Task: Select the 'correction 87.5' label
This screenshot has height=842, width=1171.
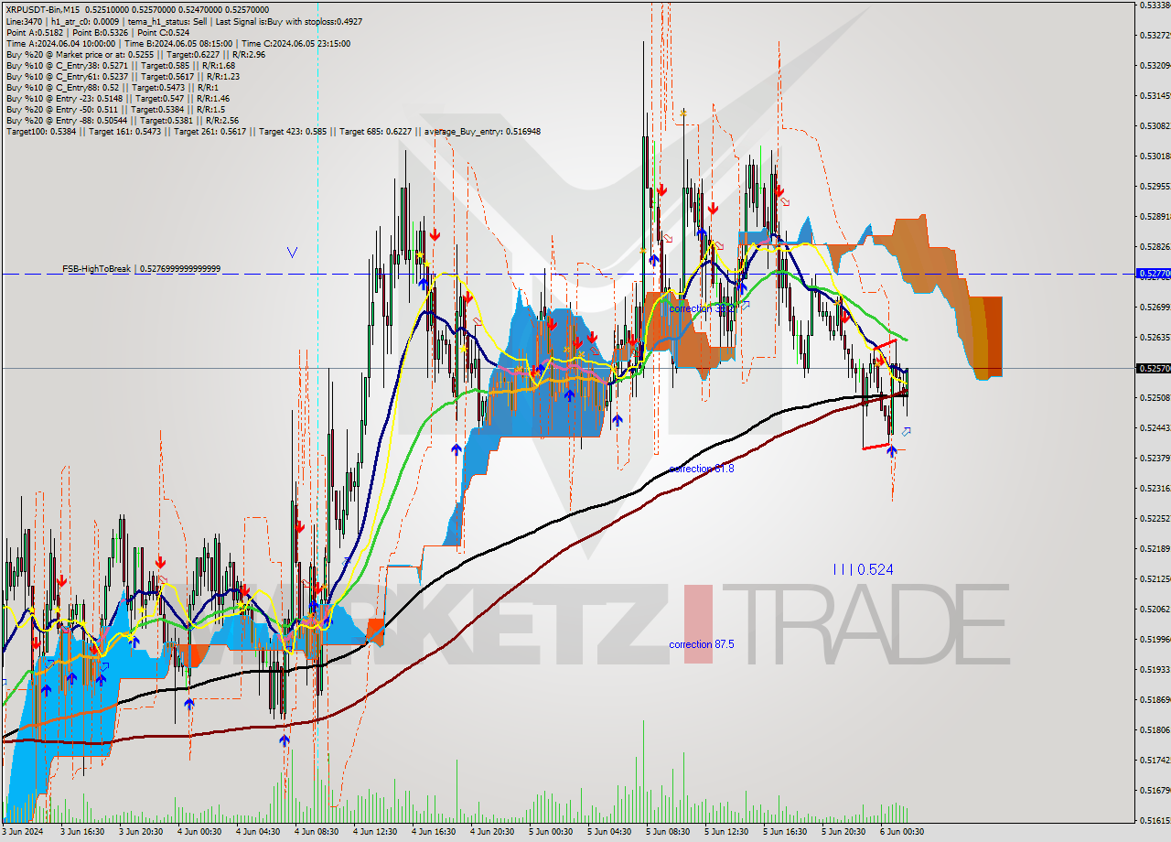Action: (x=701, y=644)
